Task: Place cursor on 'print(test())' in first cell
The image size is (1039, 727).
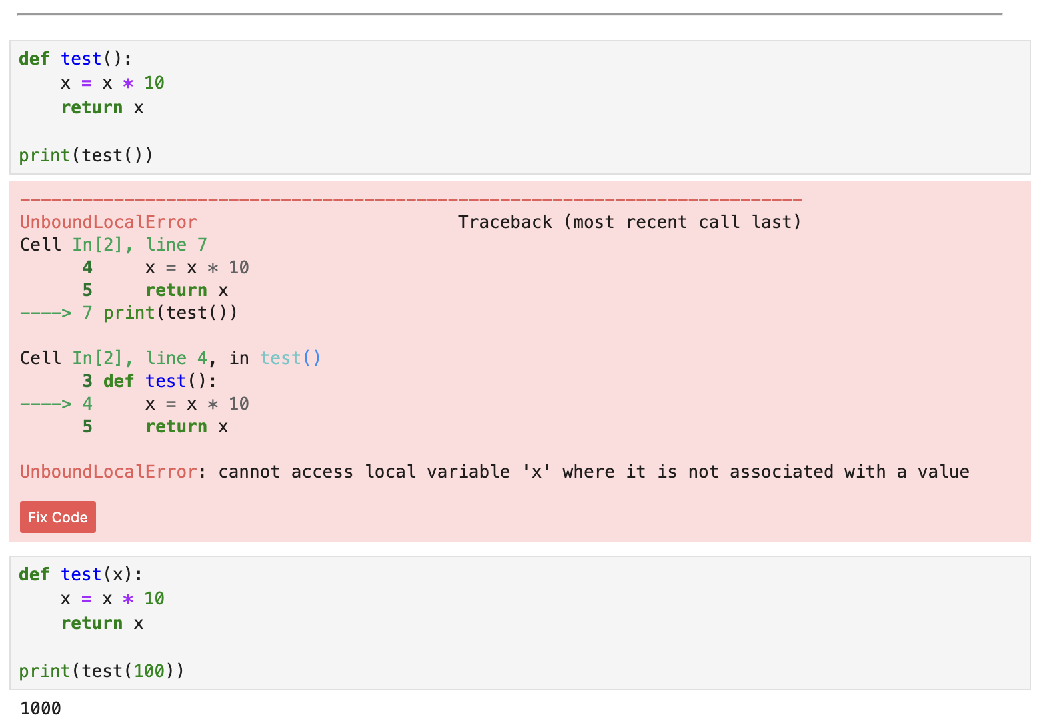Action: pos(86,155)
